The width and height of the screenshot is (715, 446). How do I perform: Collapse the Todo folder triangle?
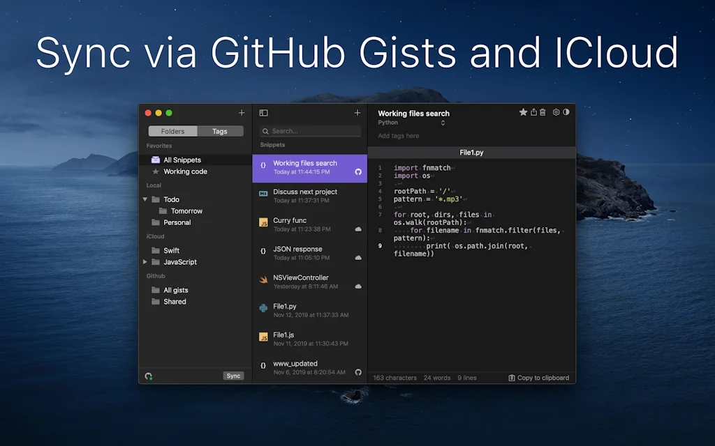(x=145, y=199)
